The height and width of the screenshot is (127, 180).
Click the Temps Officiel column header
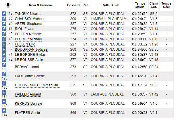point(140,5)
